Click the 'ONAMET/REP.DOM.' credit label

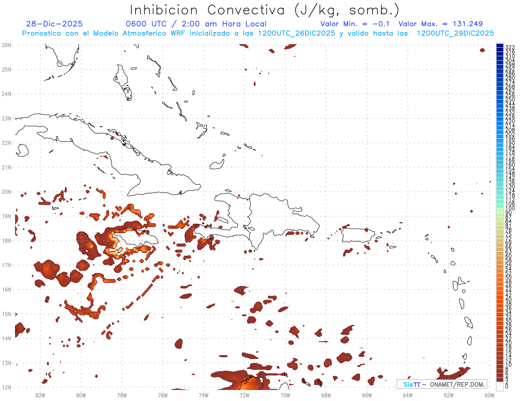[x=458, y=384]
